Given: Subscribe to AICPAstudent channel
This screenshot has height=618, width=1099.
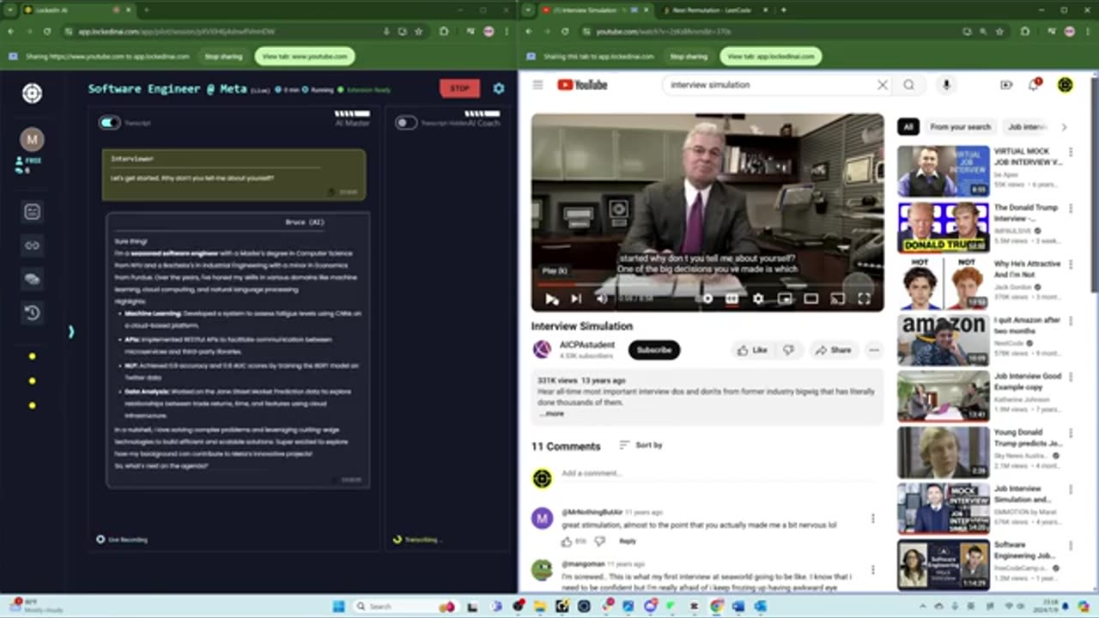Looking at the screenshot, I should 654,349.
